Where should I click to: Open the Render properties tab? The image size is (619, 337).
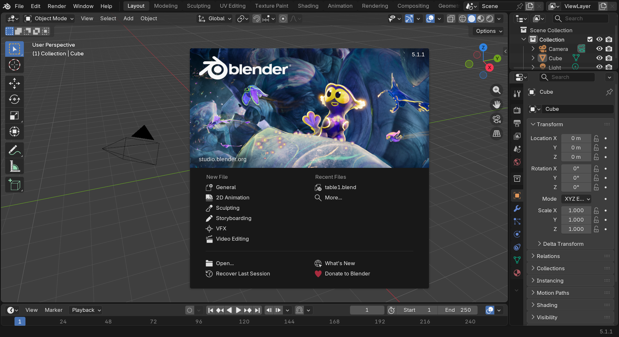point(517,110)
